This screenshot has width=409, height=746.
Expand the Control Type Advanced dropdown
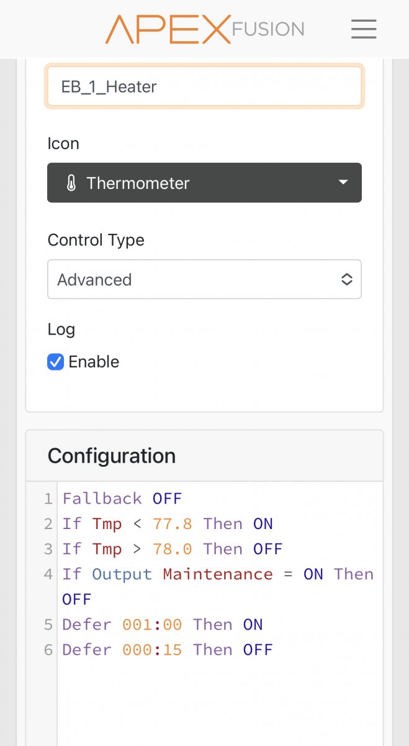204,280
